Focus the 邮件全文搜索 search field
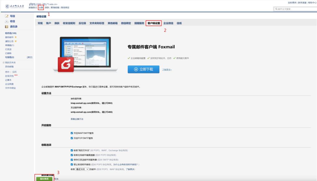Screen dimensions: 317x181 pos(296,9)
